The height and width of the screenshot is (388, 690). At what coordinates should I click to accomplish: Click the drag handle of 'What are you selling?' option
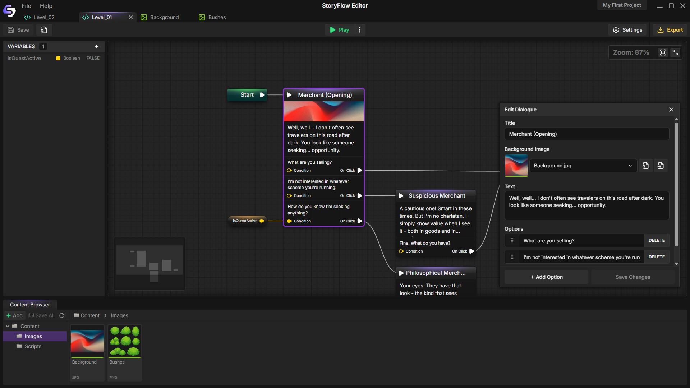click(512, 241)
